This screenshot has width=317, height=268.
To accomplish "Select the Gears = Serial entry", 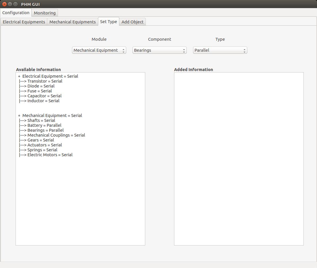I will 41,140.
